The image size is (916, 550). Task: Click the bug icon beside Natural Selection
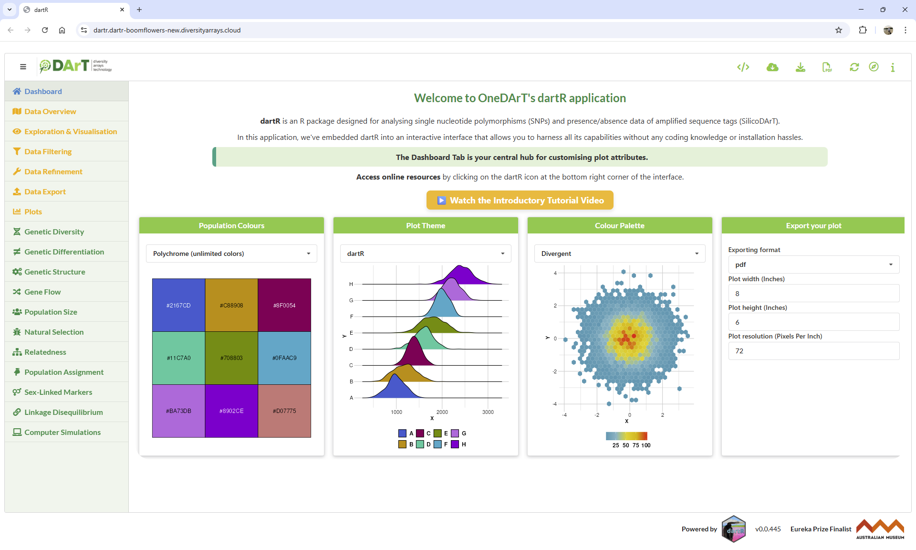coord(17,332)
